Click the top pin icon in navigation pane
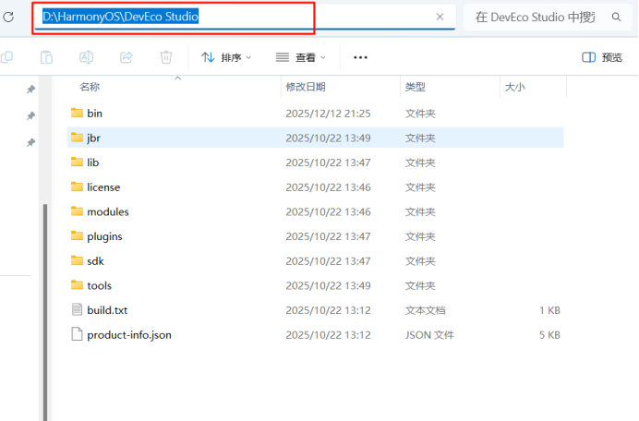This screenshot has height=421, width=639. coord(30,90)
